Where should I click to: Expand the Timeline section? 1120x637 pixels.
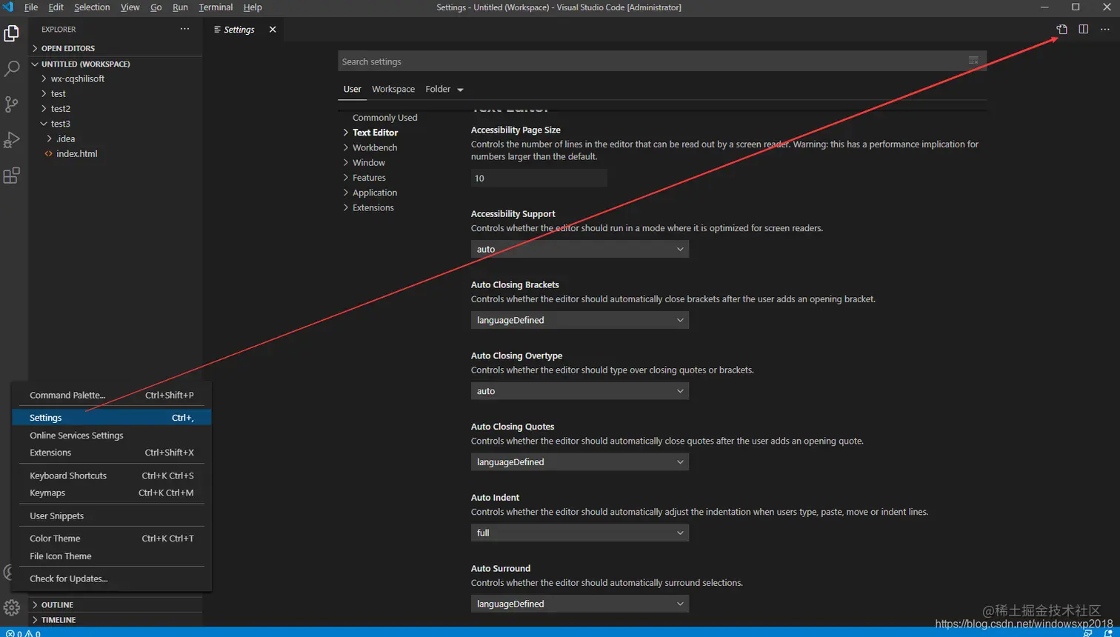tap(115, 620)
